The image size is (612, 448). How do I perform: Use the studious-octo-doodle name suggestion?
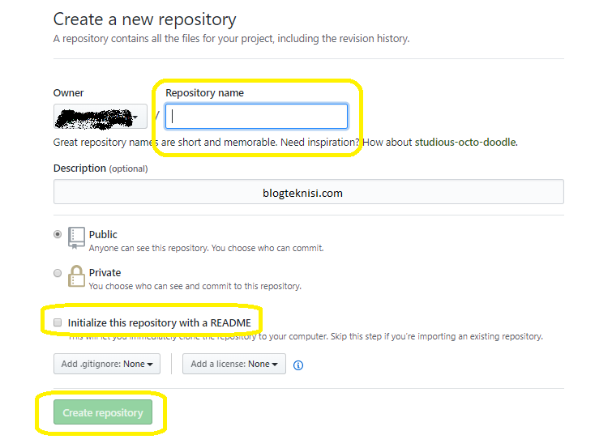coord(465,142)
